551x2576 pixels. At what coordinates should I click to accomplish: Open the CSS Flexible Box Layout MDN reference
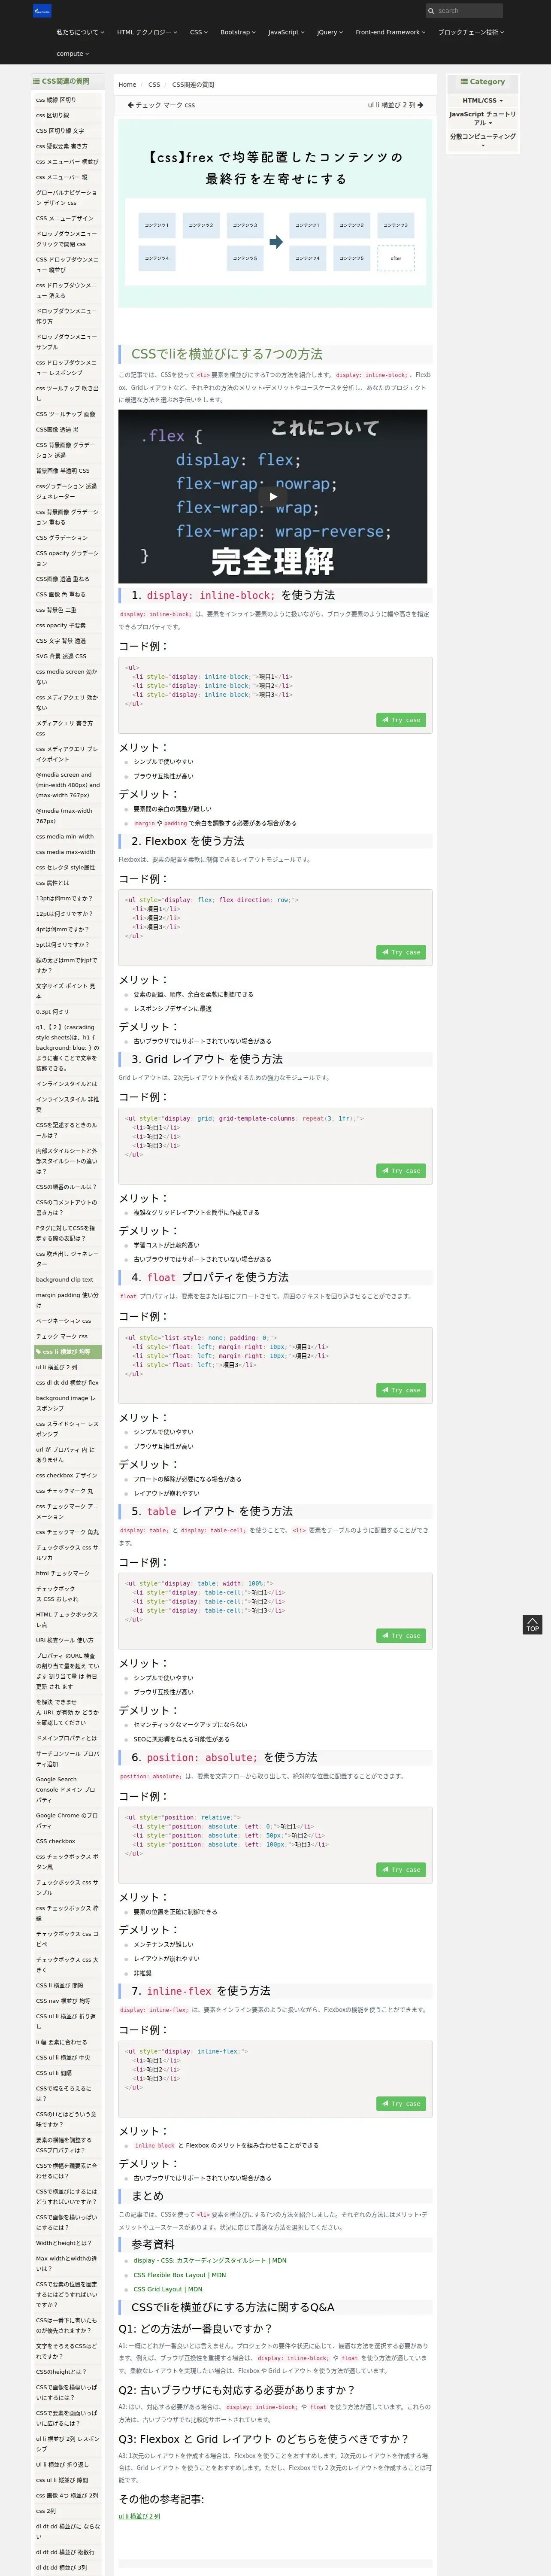180,2275
